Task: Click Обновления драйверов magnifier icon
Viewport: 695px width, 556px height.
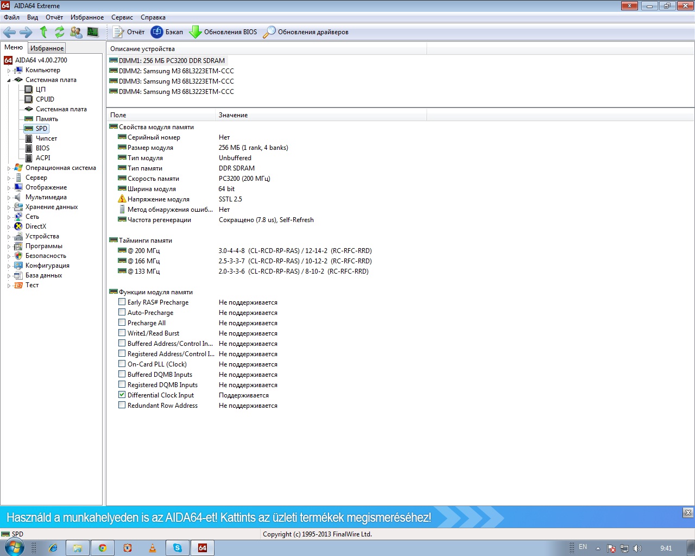Action: pyautogui.click(x=269, y=32)
